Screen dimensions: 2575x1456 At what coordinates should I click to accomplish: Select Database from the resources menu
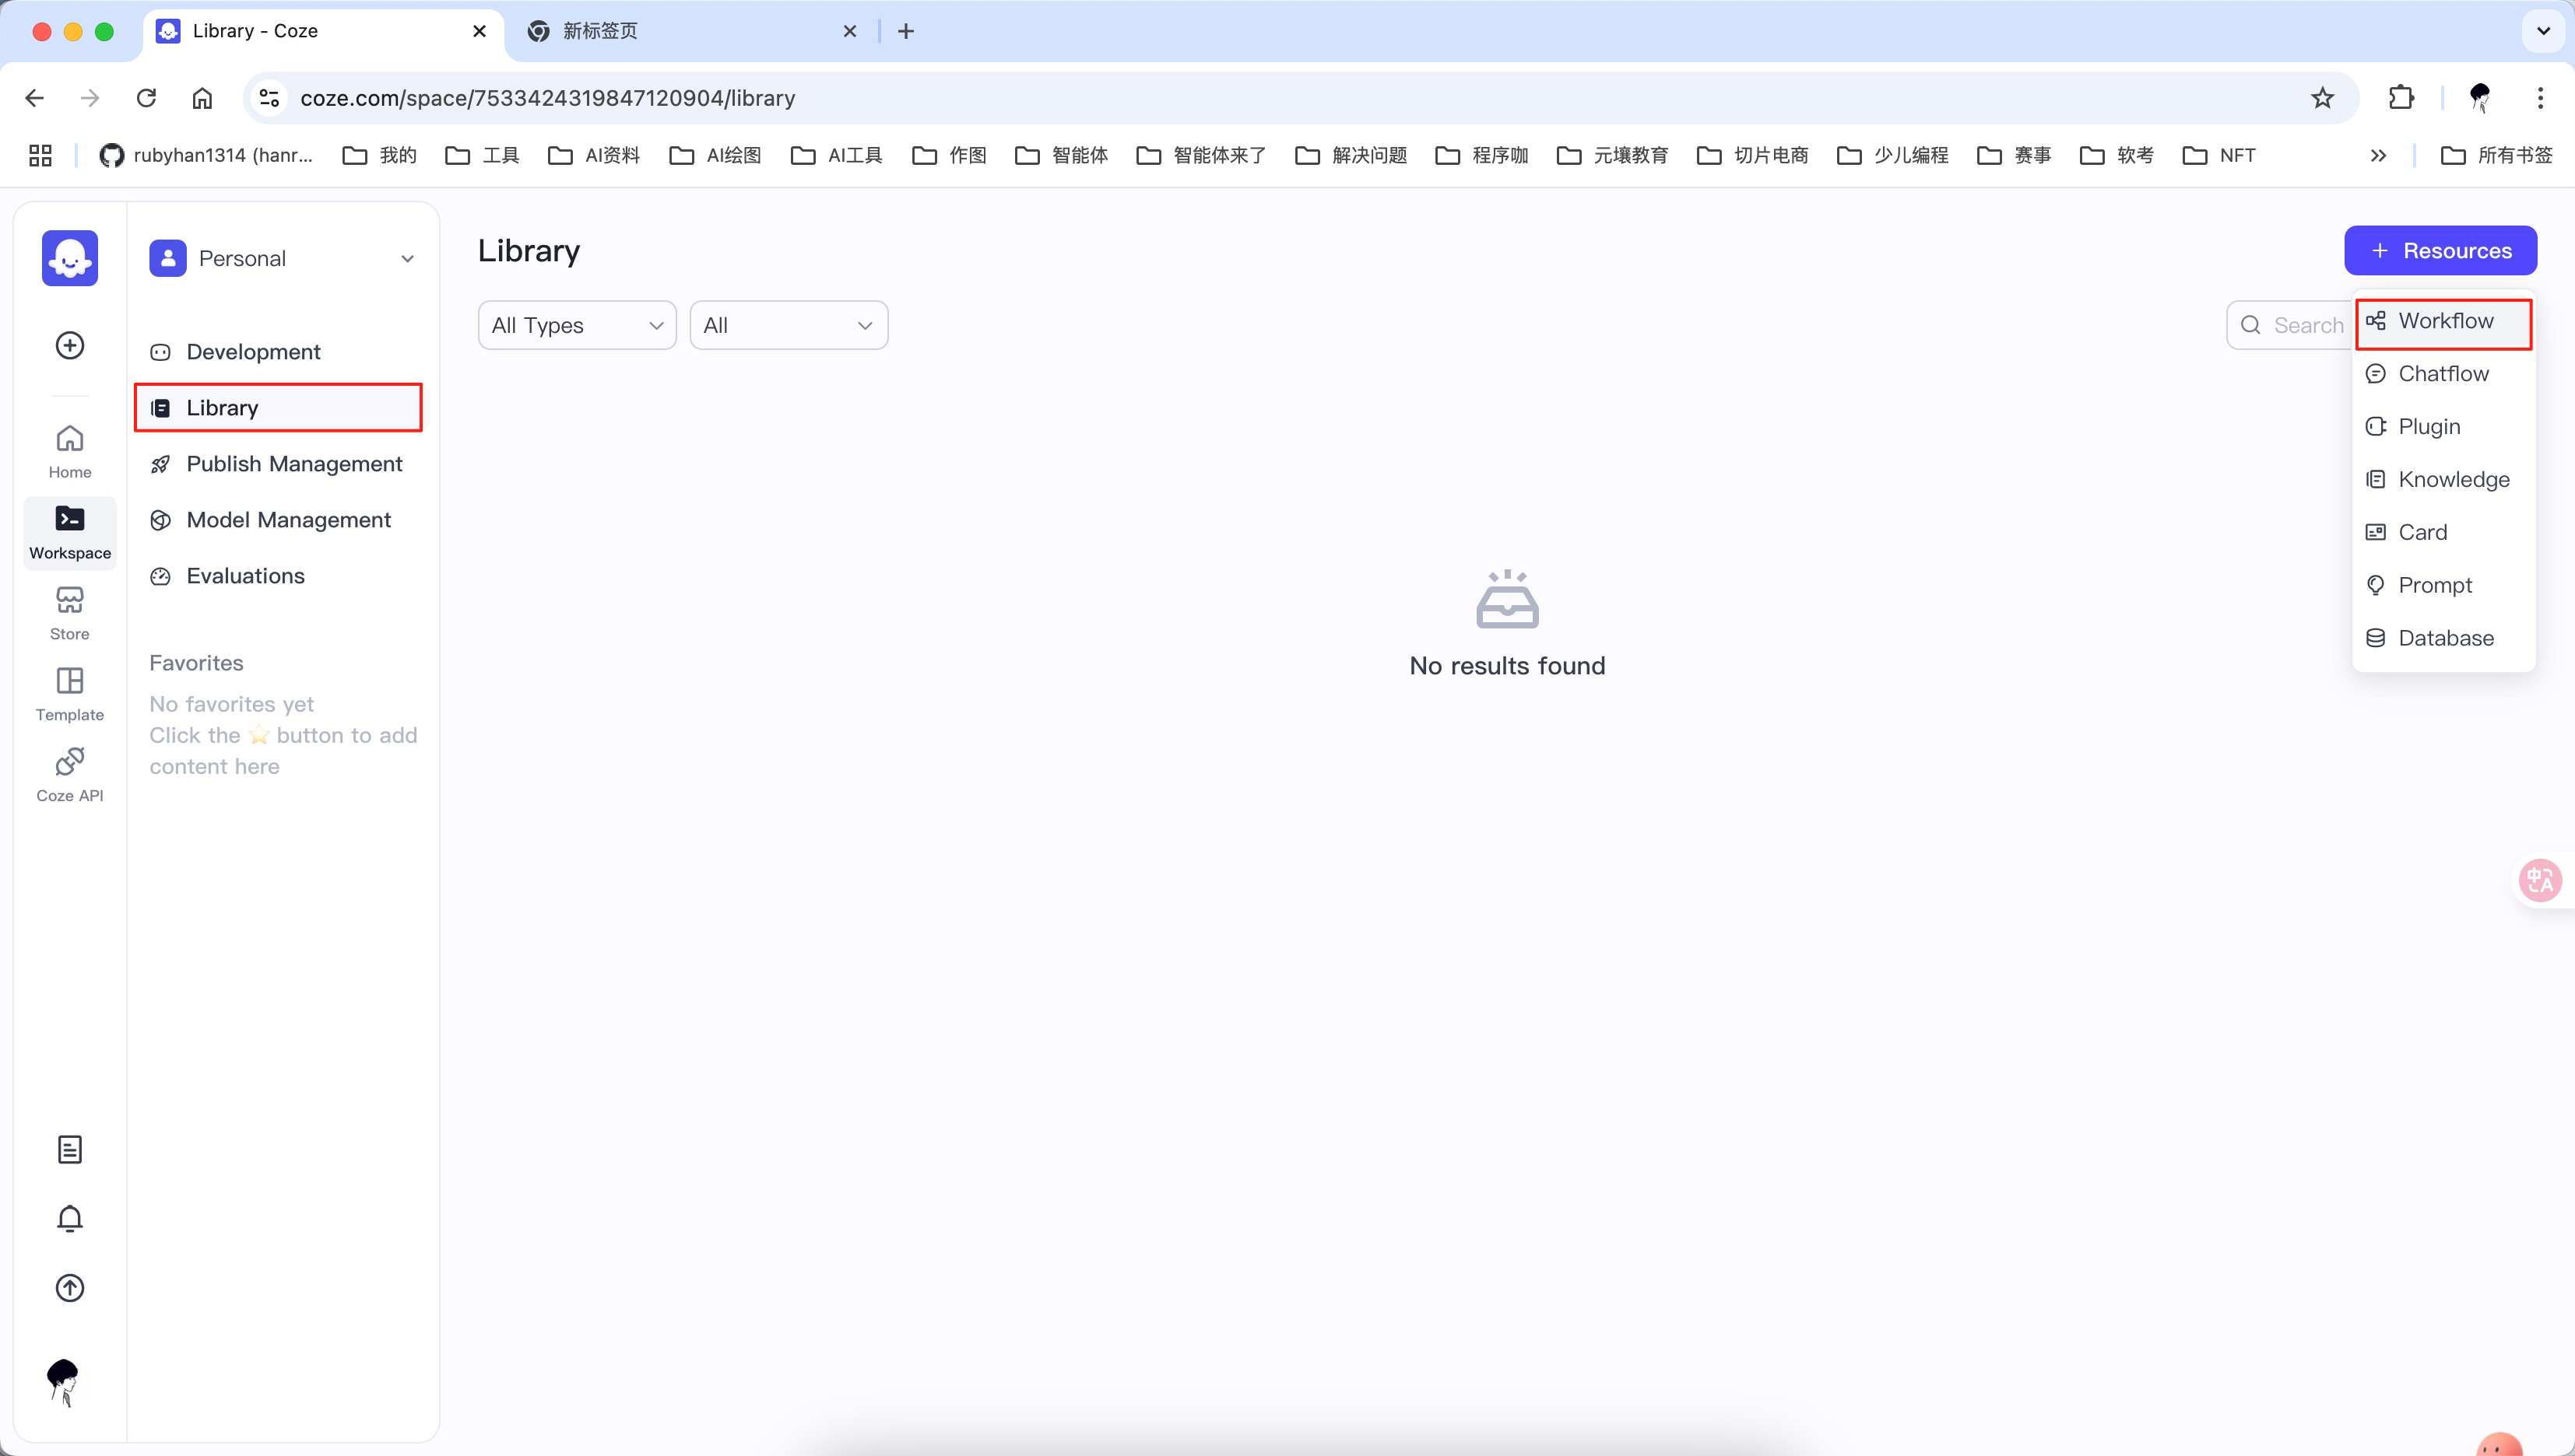[2445, 638]
